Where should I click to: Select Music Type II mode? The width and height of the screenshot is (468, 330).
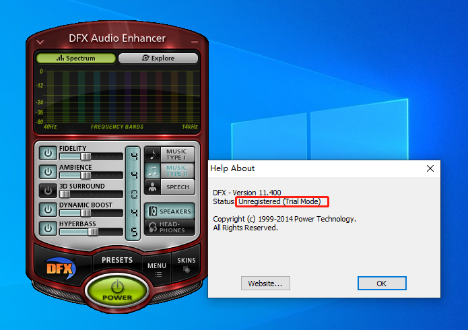[x=177, y=170]
